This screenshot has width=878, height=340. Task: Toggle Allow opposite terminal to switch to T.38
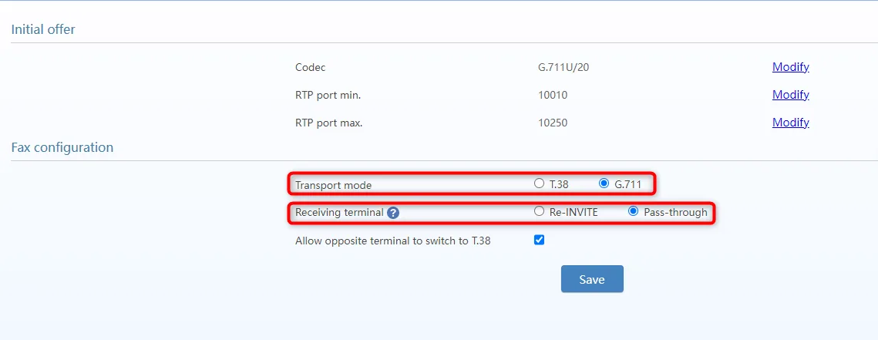pyautogui.click(x=540, y=241)
